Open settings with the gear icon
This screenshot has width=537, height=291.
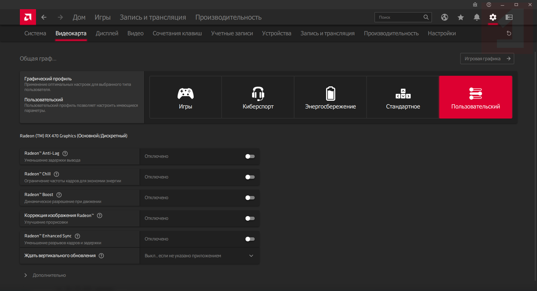[x=493, y=17]
